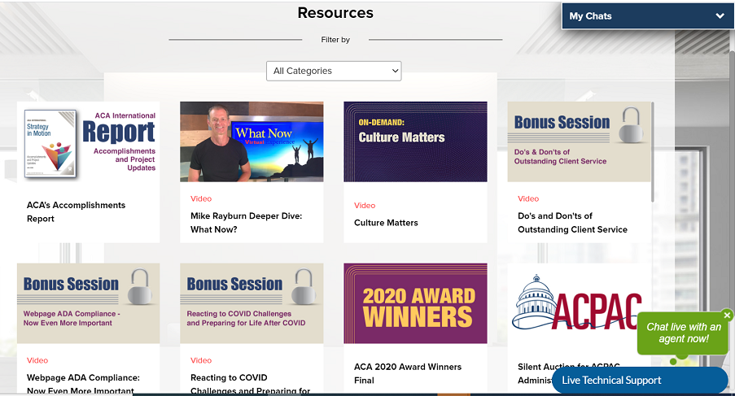Click the Video label above Webpage ADA Compliance

[x=37, y=360]
